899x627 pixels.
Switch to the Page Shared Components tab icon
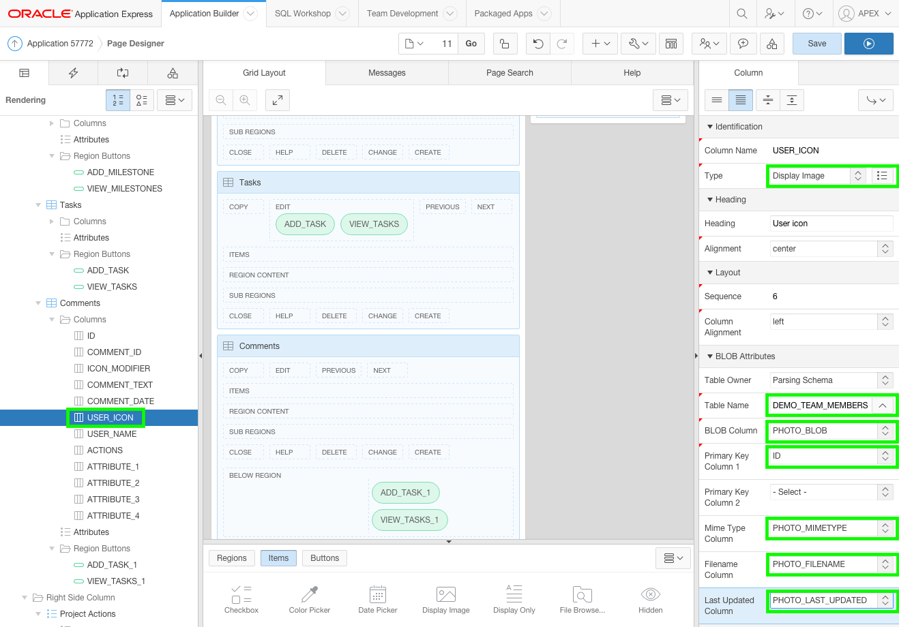(173, 73)
